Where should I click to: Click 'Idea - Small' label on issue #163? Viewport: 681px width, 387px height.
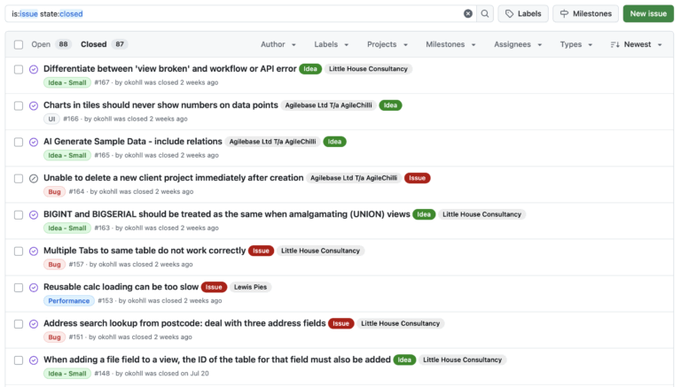[x=67, y=228]
